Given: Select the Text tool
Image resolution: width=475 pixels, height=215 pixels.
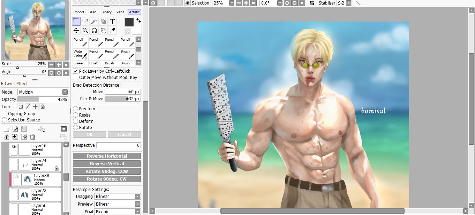Looking at the screenshot, I should 112,22.
